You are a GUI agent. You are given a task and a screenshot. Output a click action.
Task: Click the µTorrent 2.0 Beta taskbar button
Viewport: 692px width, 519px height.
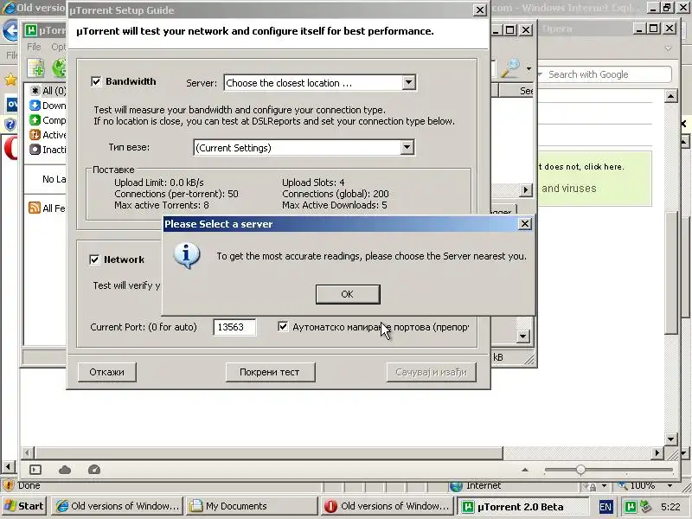click(522, 506)
